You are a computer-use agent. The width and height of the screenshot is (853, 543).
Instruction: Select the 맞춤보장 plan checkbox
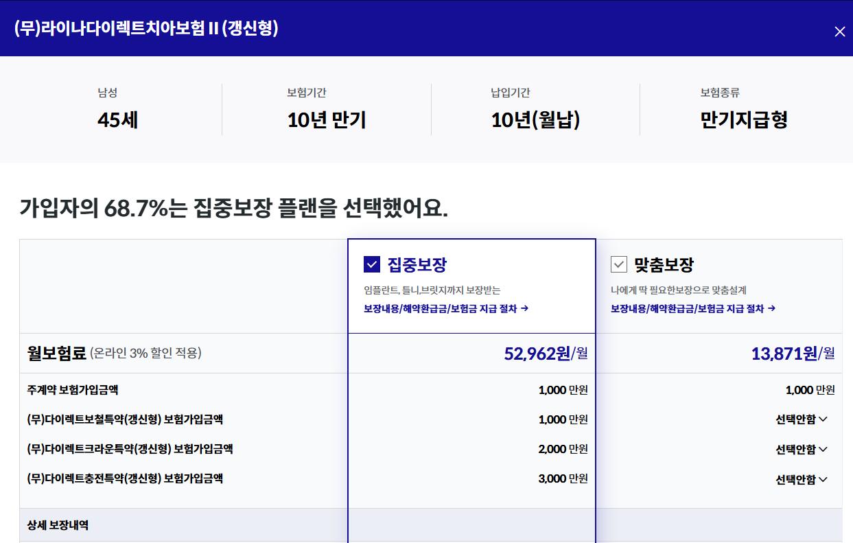click(618, 264)
